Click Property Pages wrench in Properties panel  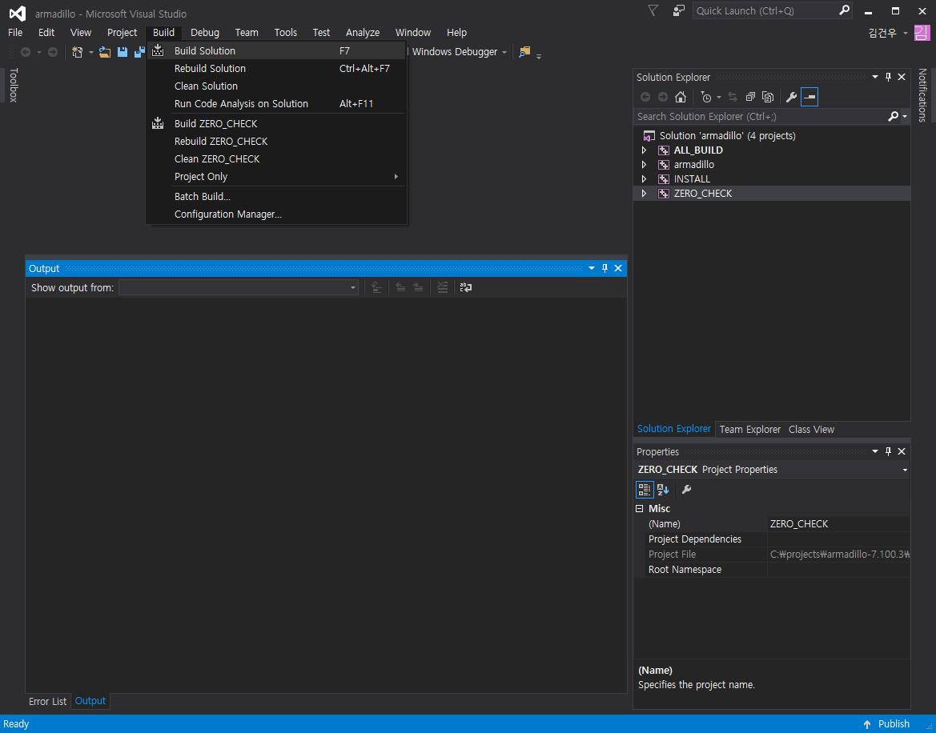click(x=686, y=490)
